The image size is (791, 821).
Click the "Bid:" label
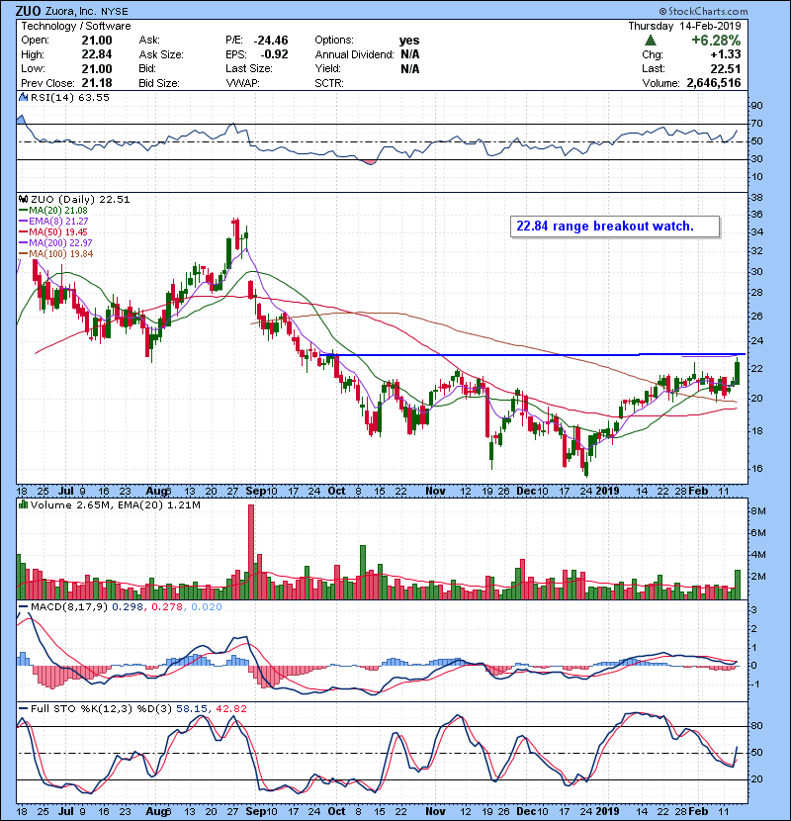pos(147,68)
